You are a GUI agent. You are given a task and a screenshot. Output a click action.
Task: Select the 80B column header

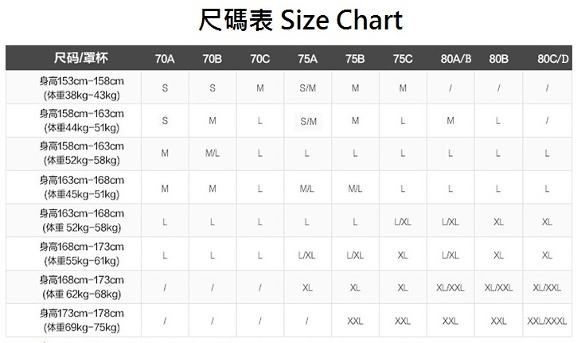pyautogui.click(x=499, y=58)
